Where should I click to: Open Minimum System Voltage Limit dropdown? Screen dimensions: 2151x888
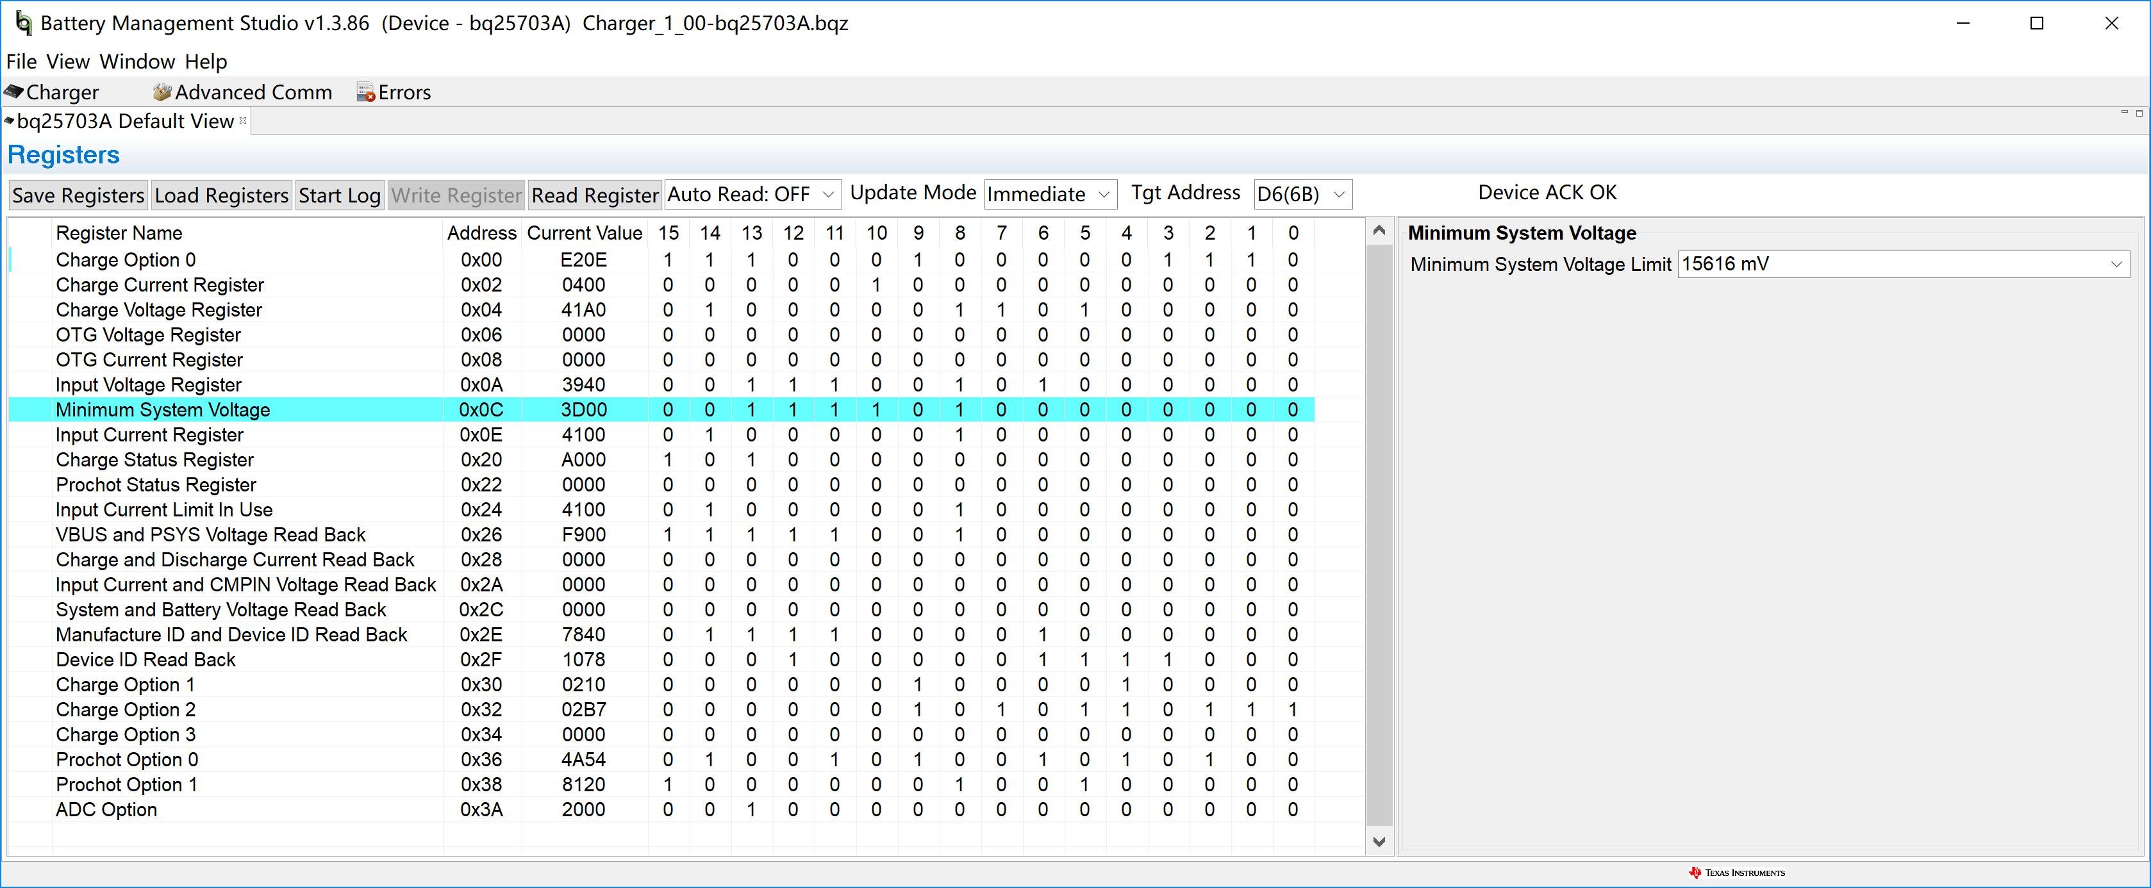pyautogui.click(x=1903, y=265)
